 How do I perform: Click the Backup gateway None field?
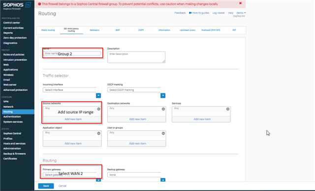point(134,175)
